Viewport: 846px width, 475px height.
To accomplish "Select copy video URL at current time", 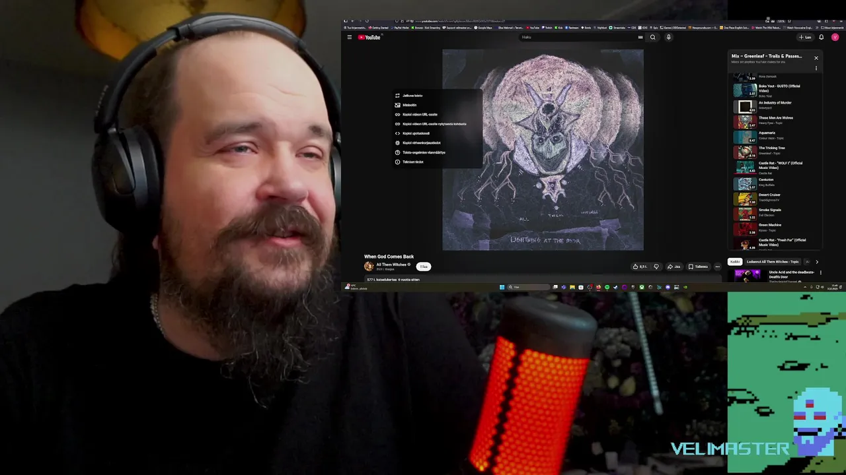I will 436,124.
